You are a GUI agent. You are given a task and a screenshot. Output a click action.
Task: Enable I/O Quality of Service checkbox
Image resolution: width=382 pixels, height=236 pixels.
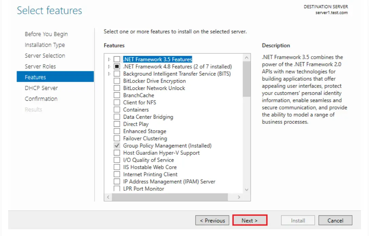tap(117, 160)
